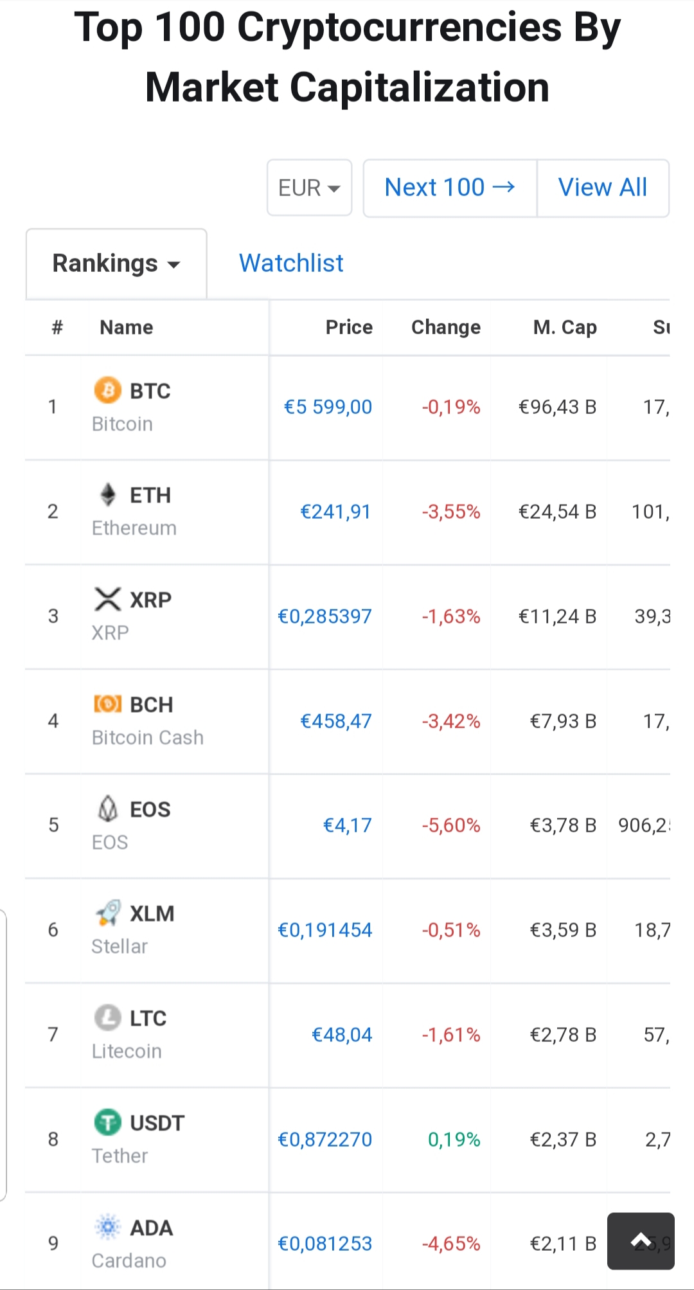This screenshot has height=1290, width=694.
Task: Expand the Rankings dropdown tab
Action: click(116, 264)
